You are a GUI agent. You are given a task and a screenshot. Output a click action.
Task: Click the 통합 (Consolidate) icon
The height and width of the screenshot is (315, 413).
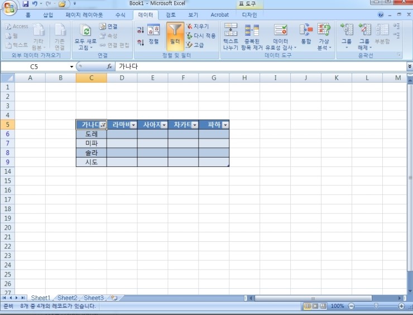pos(305,35)
